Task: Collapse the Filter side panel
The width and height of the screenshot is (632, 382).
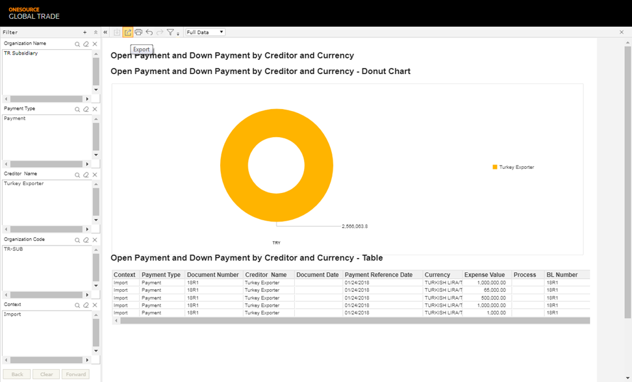Action: [x=105, y=32]
